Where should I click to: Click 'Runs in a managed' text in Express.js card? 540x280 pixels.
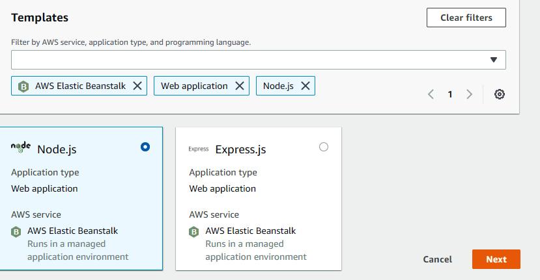pos(244,244)
